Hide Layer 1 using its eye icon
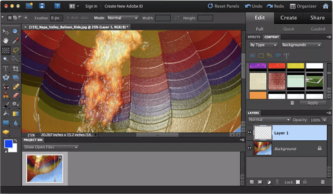Image resolution: width=333 pixels, height=194 pixels. 250,132
